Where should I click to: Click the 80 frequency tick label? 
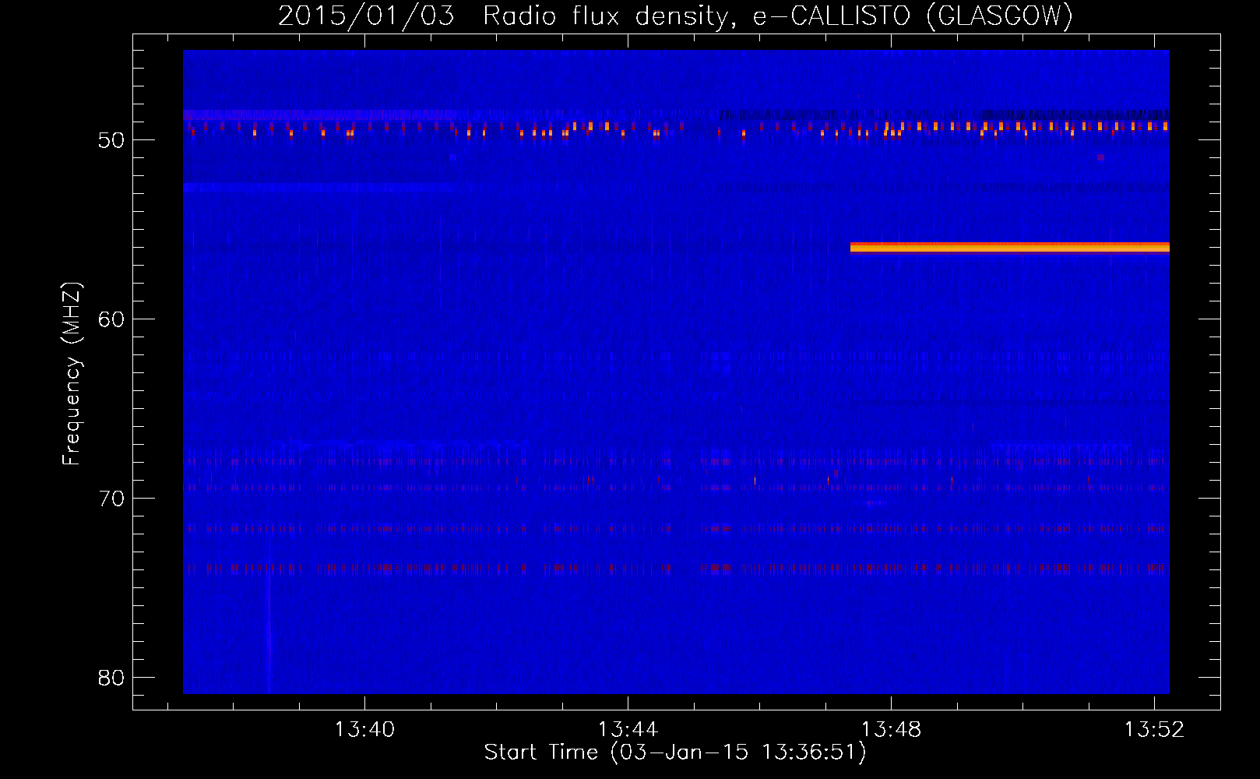click(x=111, y=678)
